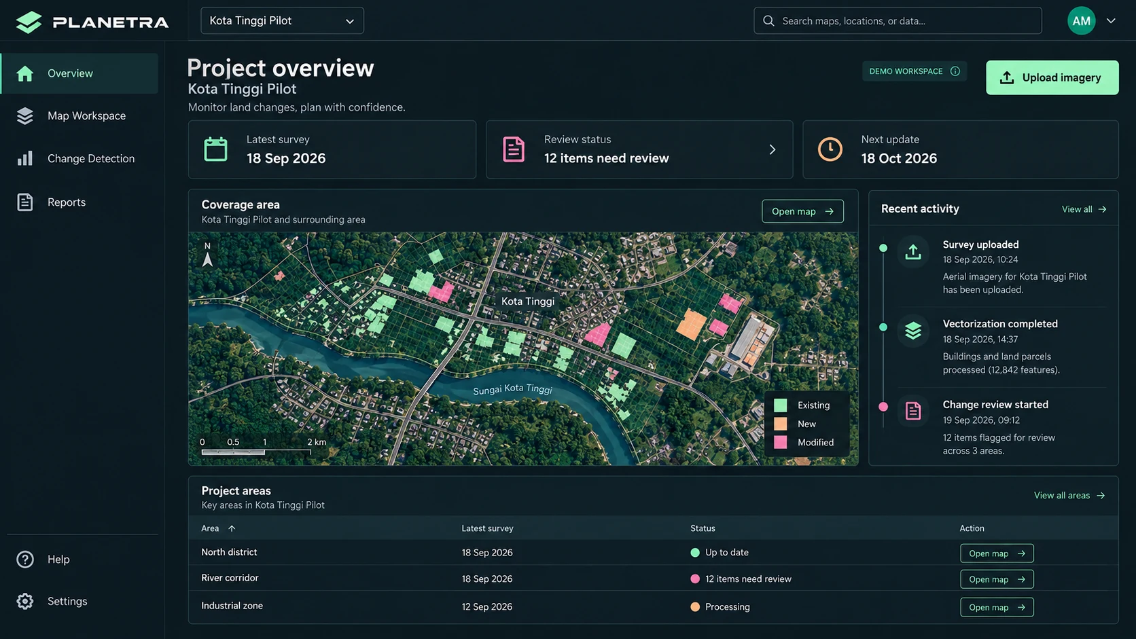This screenshot has height=639, width=1136.
Task: Open the Overview home icon
Action: coord(25,73)
